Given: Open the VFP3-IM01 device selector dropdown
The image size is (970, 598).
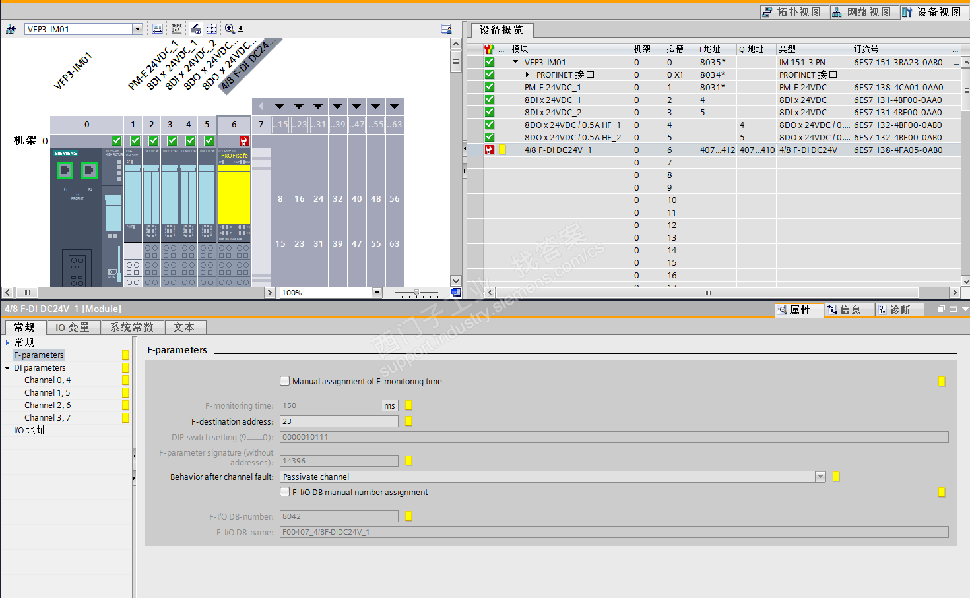Looking at the screenshot, I should tap(137, 29).
